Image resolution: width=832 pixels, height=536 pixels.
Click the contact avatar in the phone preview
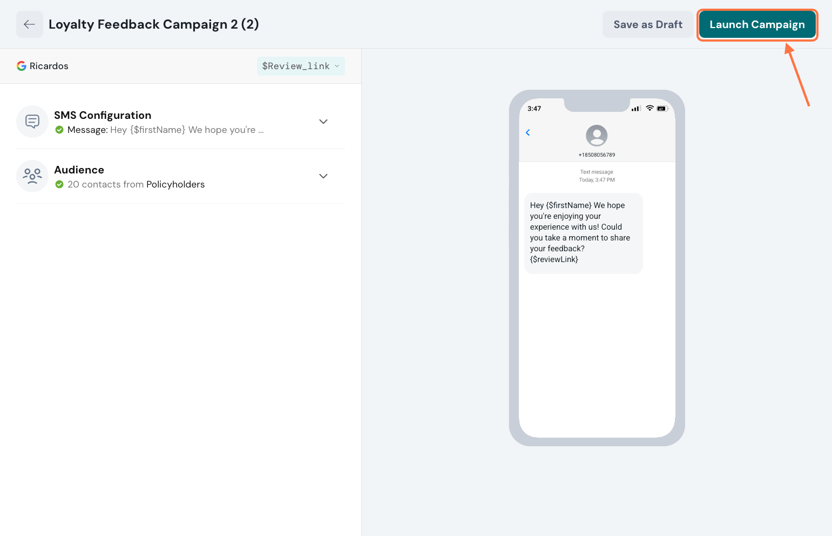click(596, 136)
